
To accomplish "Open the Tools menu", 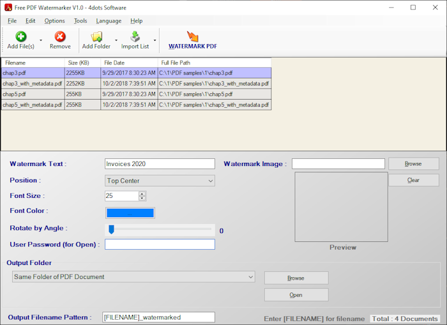I will (80, 20).
